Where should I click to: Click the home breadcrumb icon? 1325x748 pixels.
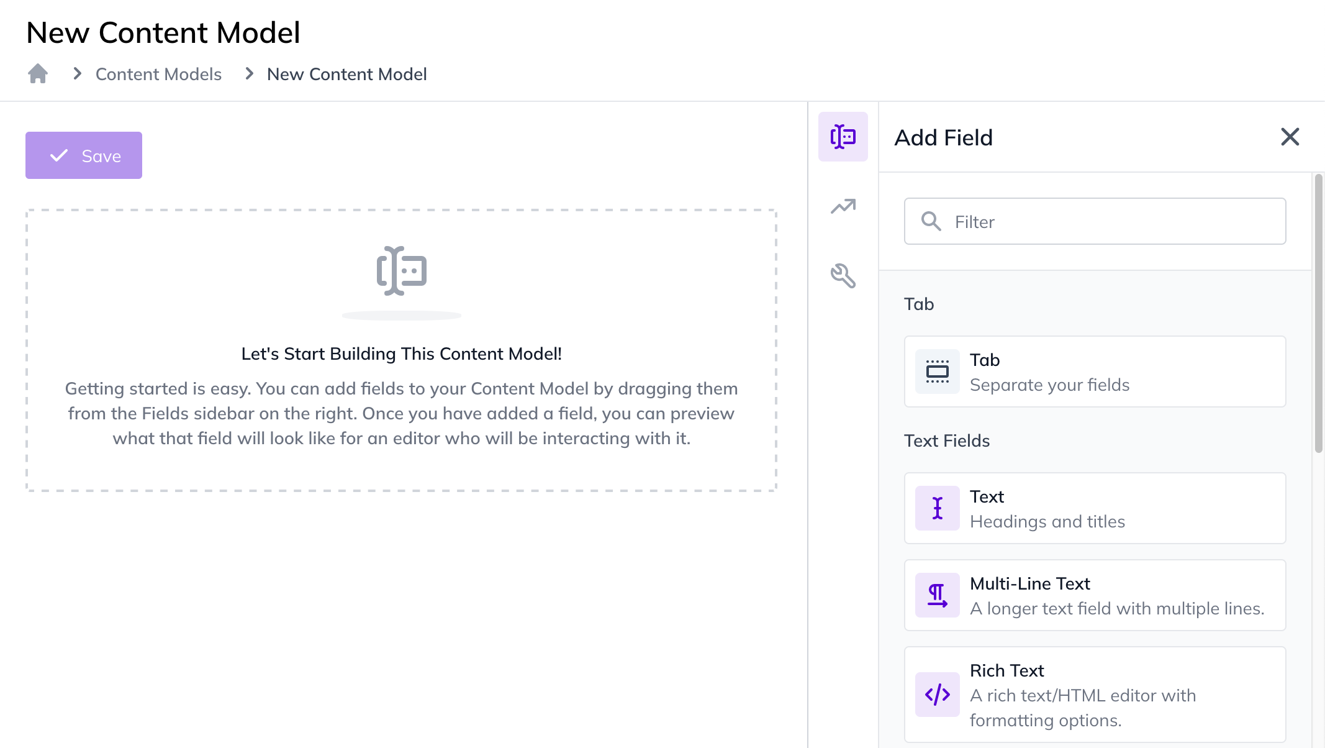coord(38,74)
